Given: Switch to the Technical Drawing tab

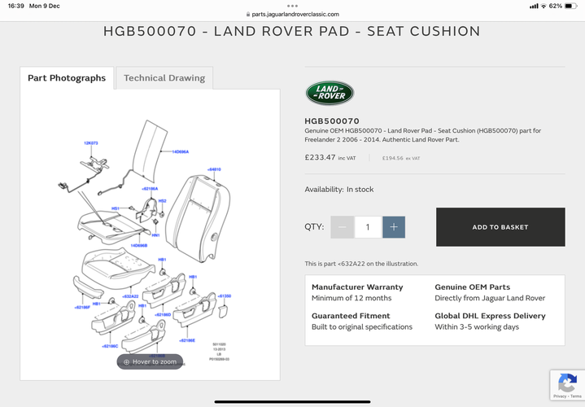Looking at the screenshot, I should point(164,78).
